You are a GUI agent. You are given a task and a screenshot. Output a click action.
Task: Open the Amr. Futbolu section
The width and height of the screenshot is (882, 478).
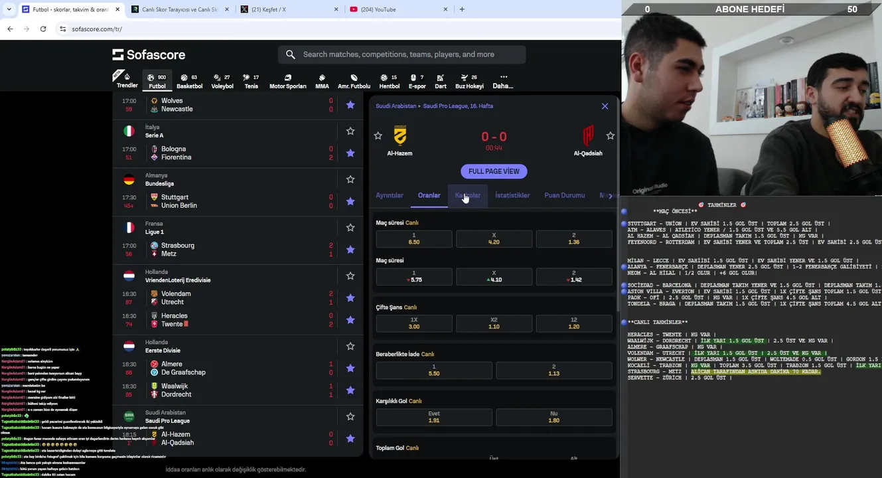click(x=354, y=80)
